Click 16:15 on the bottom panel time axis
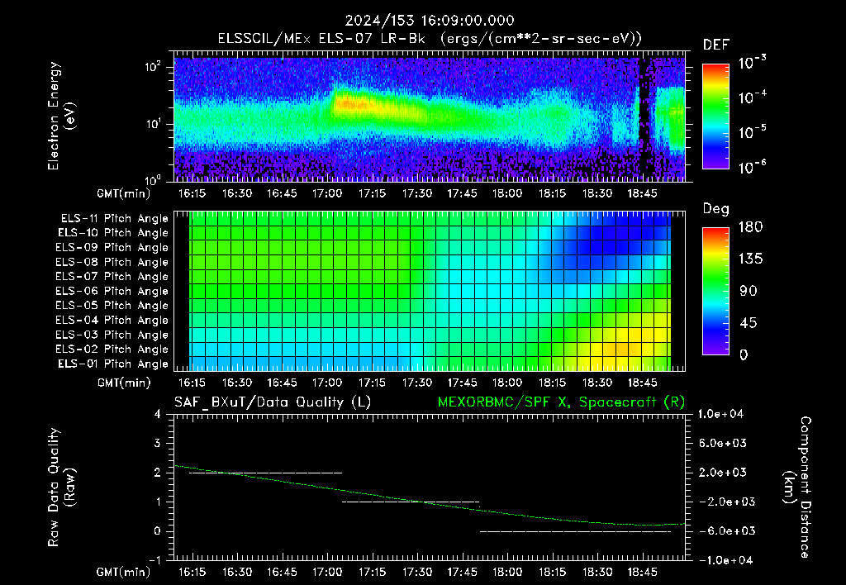This screenshot has width=846, height=585. [192, 572]
